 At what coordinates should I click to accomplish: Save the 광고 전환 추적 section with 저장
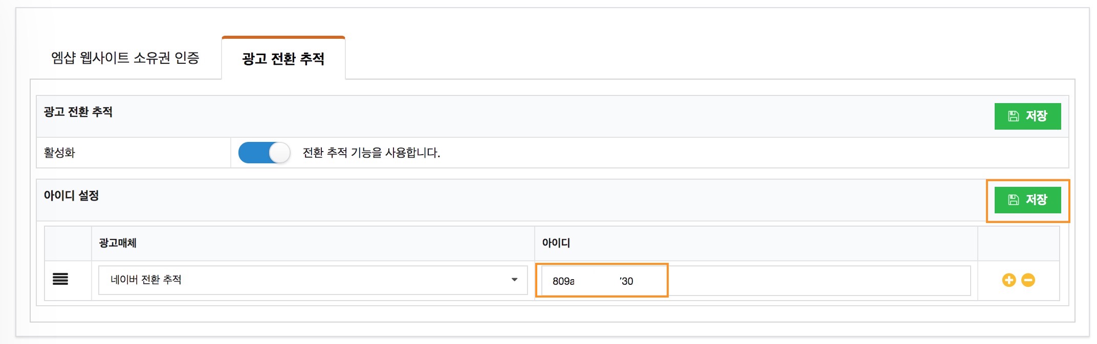tap(1027, 116)
